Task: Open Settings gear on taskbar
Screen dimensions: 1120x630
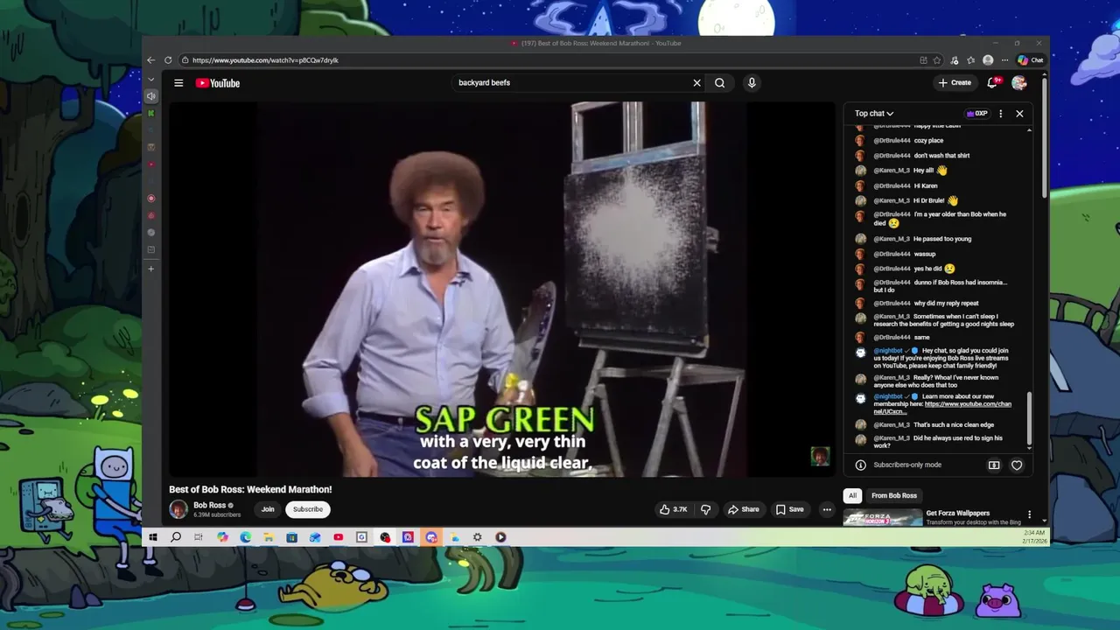Action: click(477, 537)
